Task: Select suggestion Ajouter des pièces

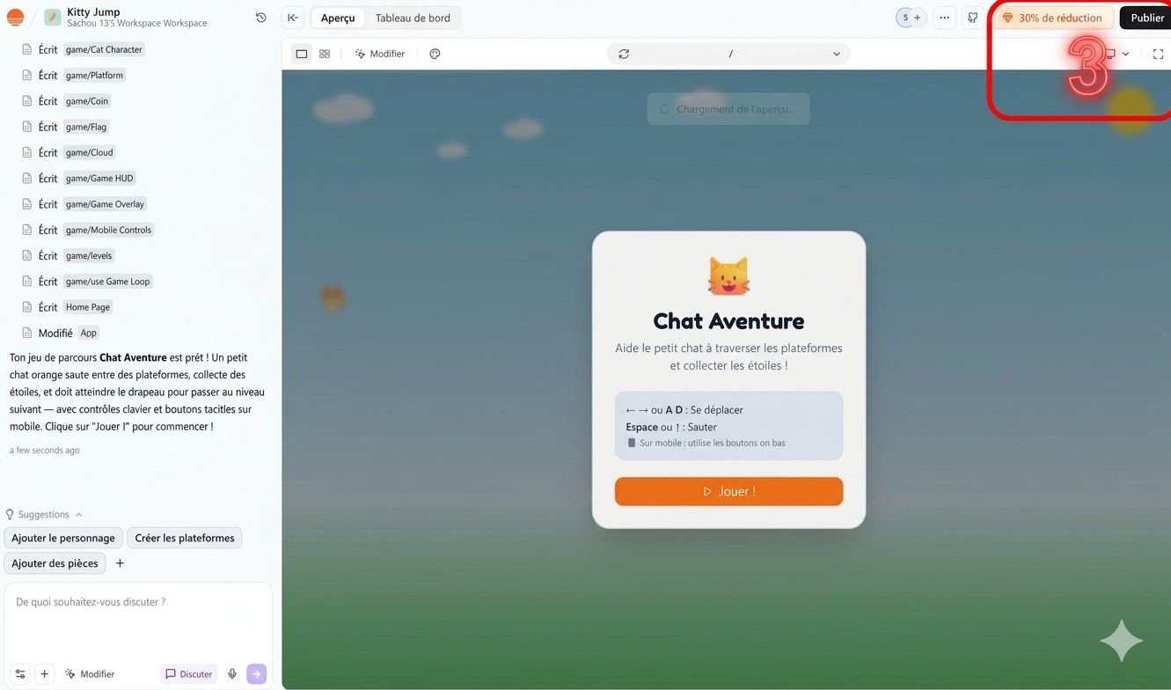Action: (x=55, y=563)
